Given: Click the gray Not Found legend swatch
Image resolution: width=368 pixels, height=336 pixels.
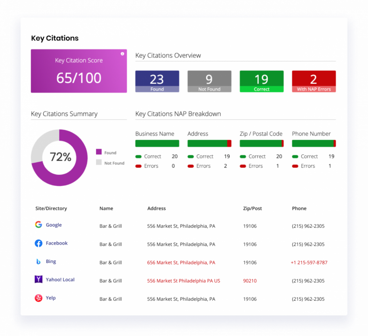Looking at the screenshot, I should pyautogui.click(x=99, y=162).
